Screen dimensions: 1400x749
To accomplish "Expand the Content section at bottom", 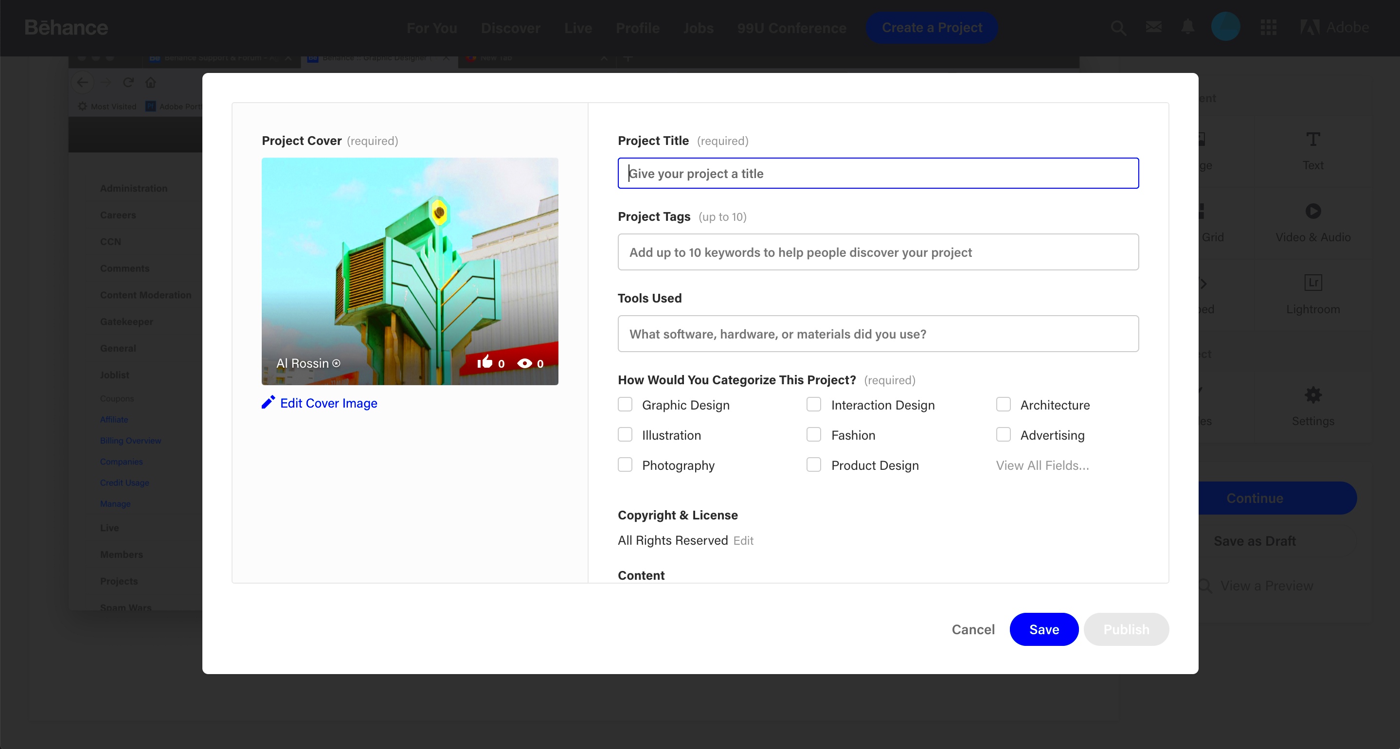I will [641, 576].
